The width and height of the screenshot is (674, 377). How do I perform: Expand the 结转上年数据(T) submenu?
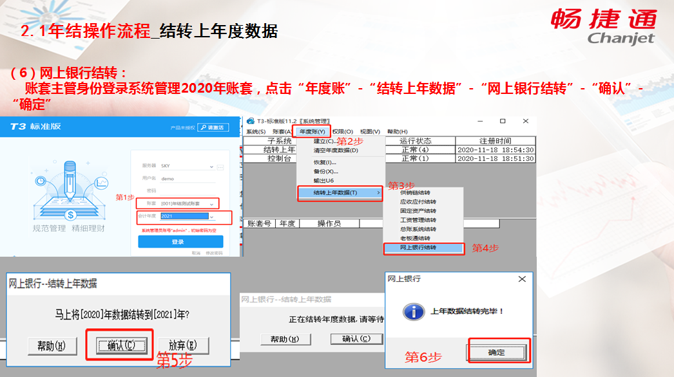[x=340, y=193]
